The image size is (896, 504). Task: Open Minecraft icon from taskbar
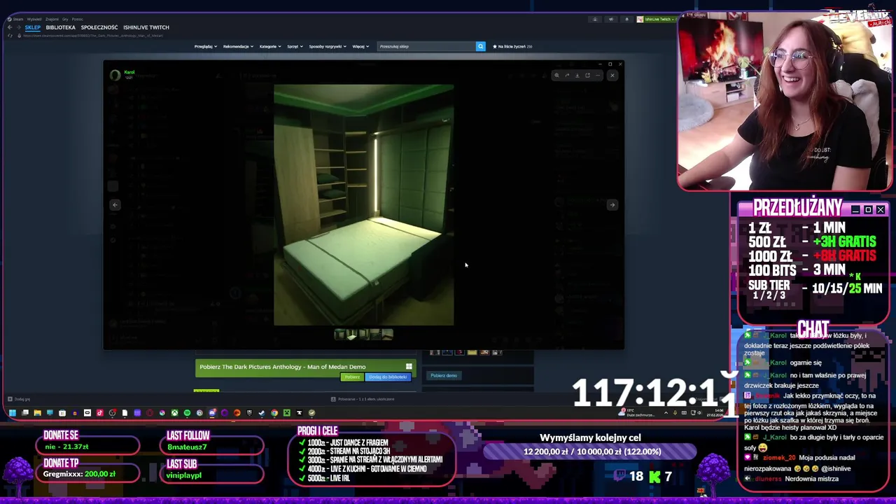[x=287, y=413]
